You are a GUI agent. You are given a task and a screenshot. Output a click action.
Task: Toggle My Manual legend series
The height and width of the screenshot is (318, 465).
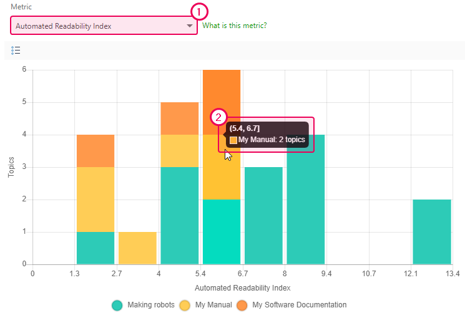tap(206, 305)
